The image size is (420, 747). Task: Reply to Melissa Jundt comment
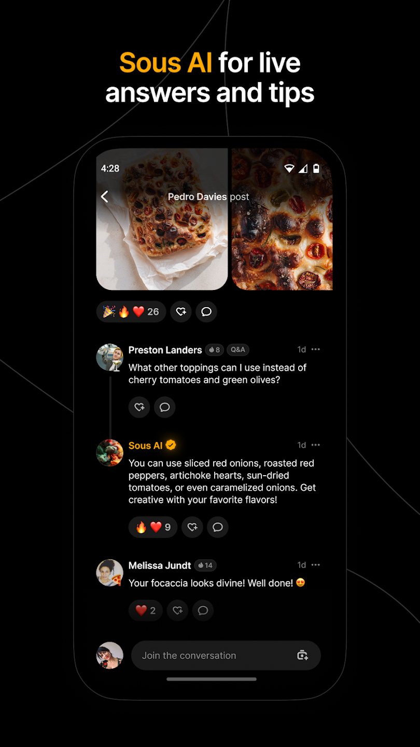[203, 611]
